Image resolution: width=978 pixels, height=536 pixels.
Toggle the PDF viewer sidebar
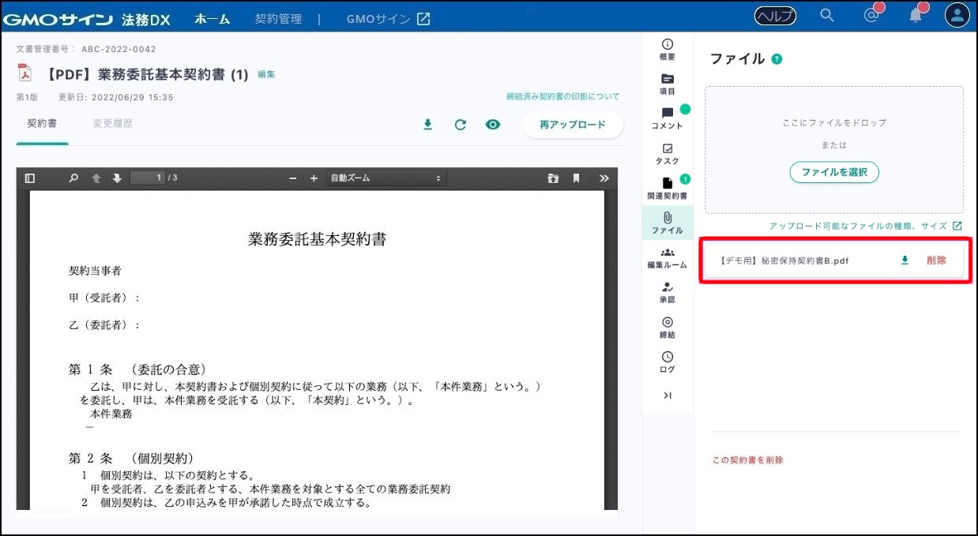click(30, 178)
